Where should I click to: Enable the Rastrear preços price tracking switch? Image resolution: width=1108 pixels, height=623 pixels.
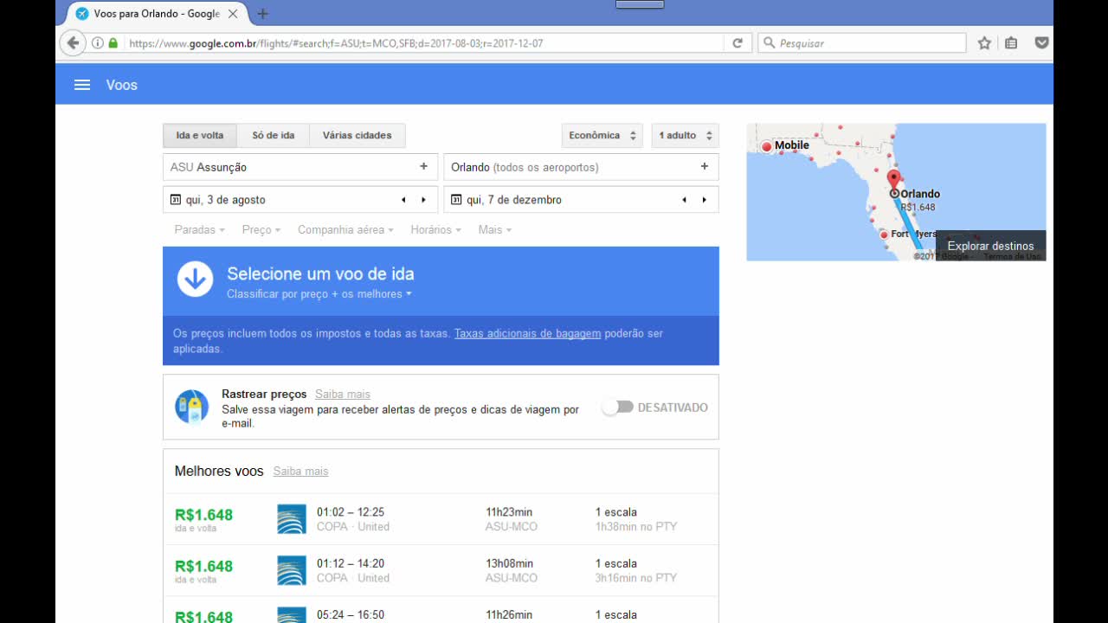click(618, 407)
